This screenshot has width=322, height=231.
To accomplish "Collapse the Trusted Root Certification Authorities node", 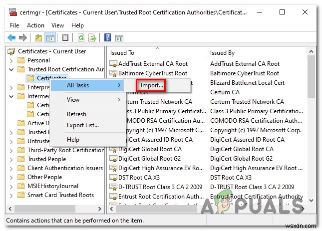I will point(11,69).
